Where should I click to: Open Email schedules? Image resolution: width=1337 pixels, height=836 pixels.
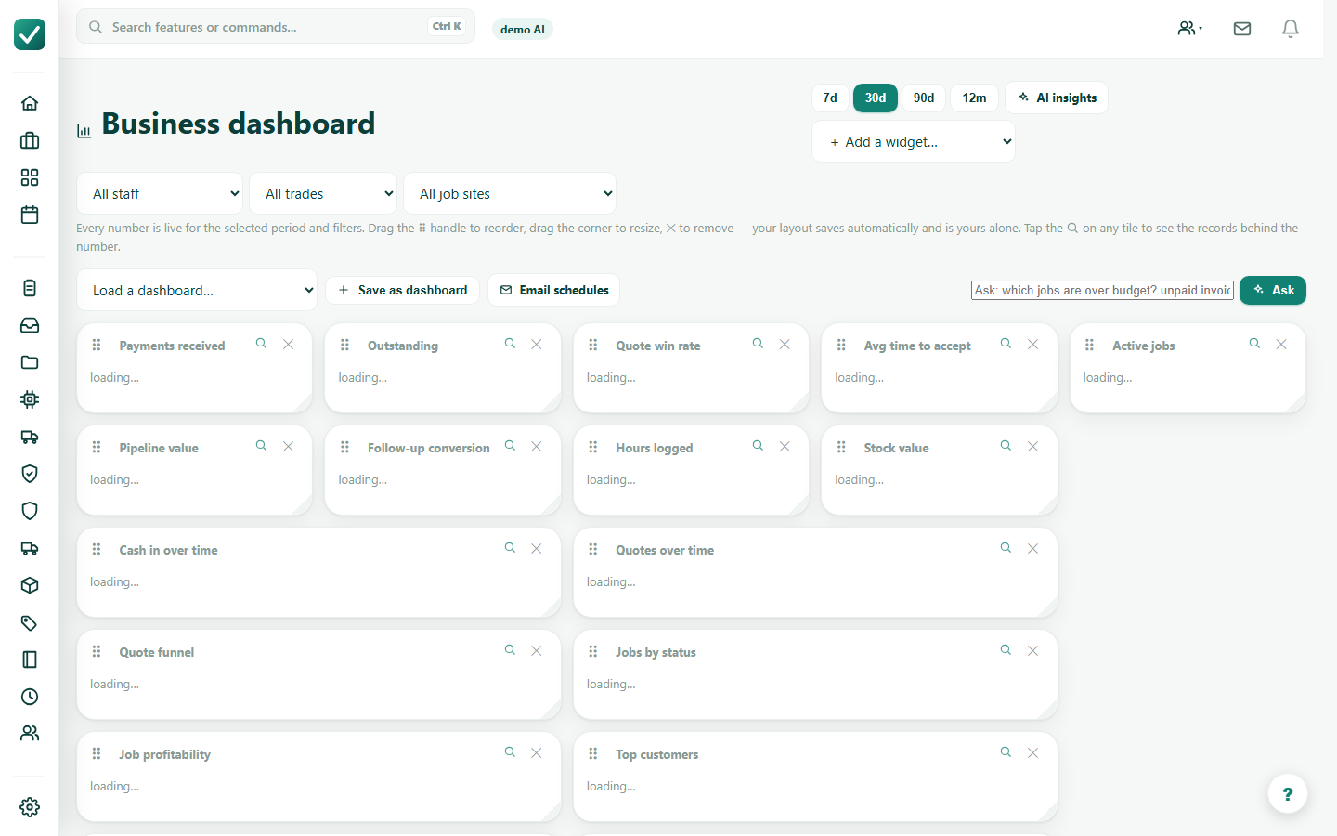pos(554,290)
